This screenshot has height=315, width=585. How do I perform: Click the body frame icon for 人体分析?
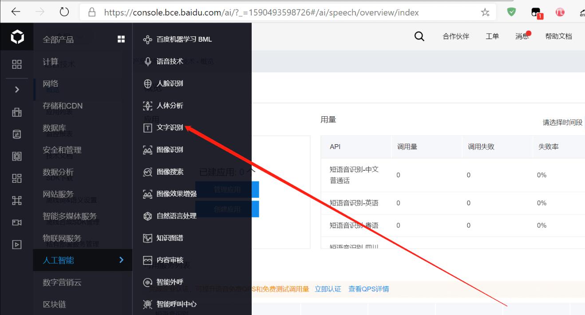148,106
